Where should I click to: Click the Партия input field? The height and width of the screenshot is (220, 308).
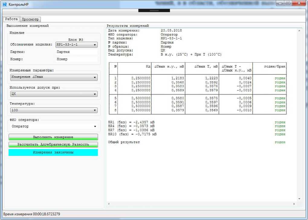tap(76, 52)
